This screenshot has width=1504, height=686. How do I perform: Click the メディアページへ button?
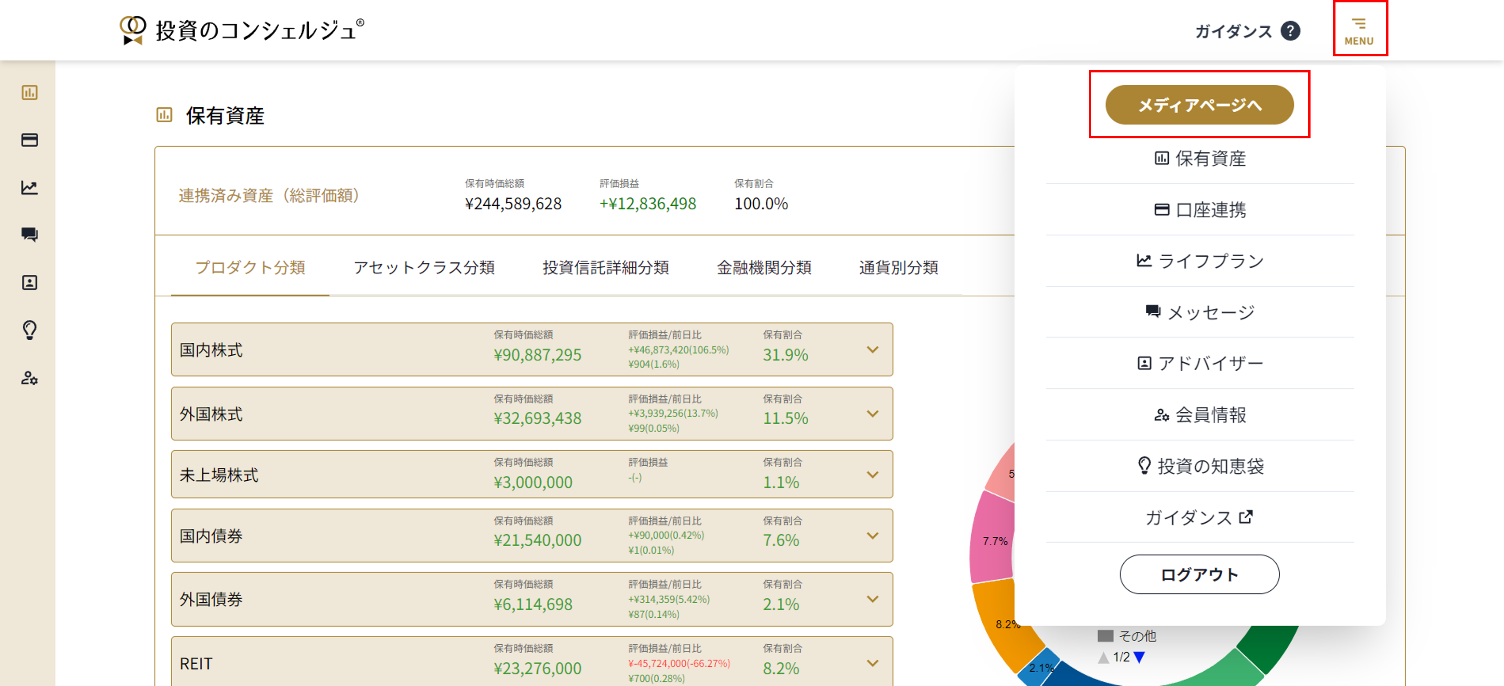click(x=1199, y=105)
